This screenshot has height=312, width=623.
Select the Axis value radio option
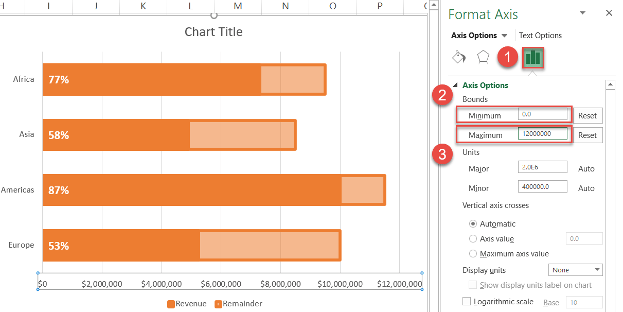(x=473, y=239)
